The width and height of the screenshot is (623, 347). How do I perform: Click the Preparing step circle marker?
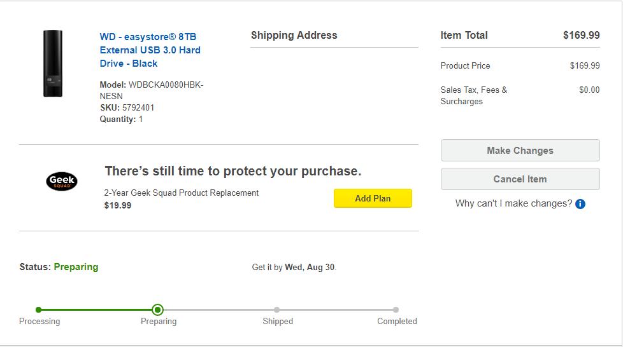pyautogui.click(x=158, y=310)
